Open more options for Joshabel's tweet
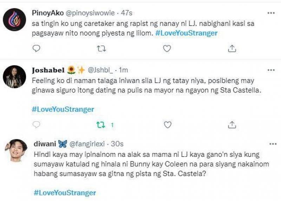The image size is (281, 201). [x=271, y=70]
